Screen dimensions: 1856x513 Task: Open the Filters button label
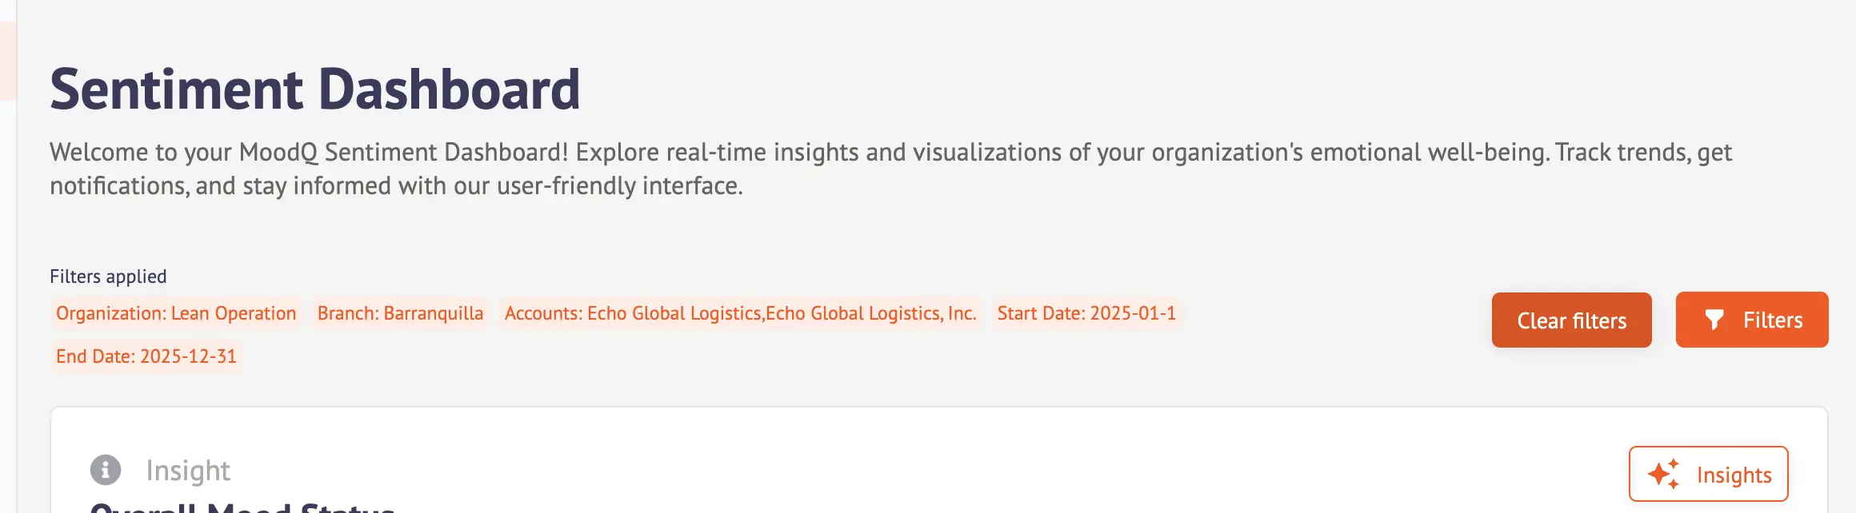pos(1773,320)
